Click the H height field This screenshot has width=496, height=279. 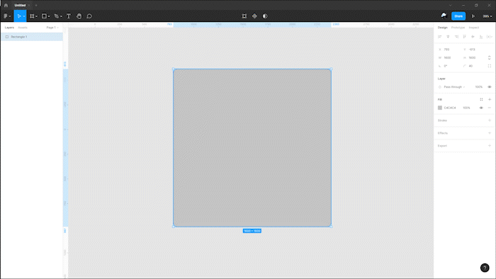click(474, 57)
